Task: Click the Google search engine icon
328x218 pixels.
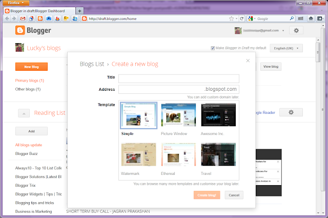Action: click(250, 18)
